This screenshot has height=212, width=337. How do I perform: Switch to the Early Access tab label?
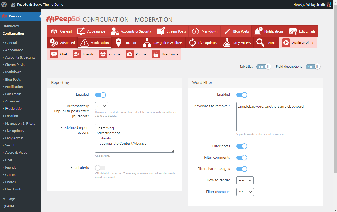[x=241, y=43]
